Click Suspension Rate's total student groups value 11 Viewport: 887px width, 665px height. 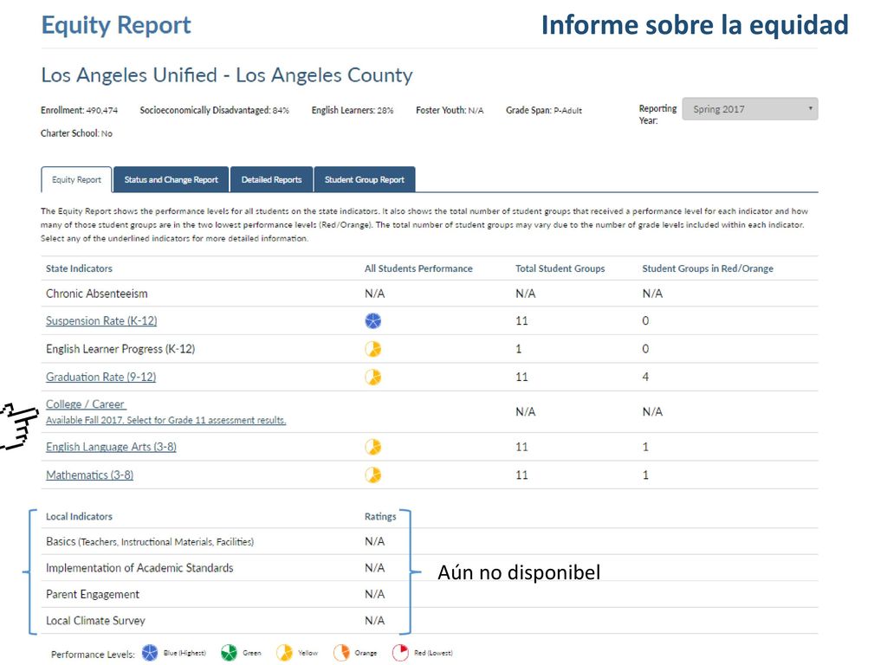521,320
